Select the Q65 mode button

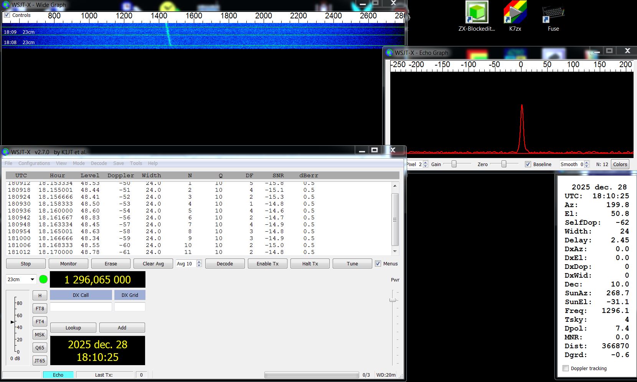pyautogui.click(x=40, y=348)
